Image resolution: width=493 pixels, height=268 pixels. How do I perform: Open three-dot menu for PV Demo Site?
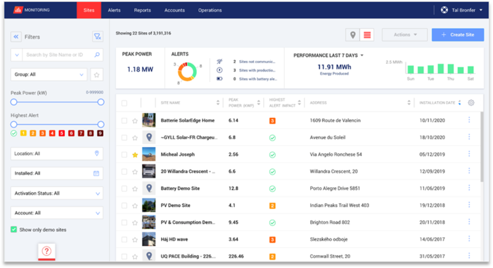pyautogui.click(x=469, y=205)
